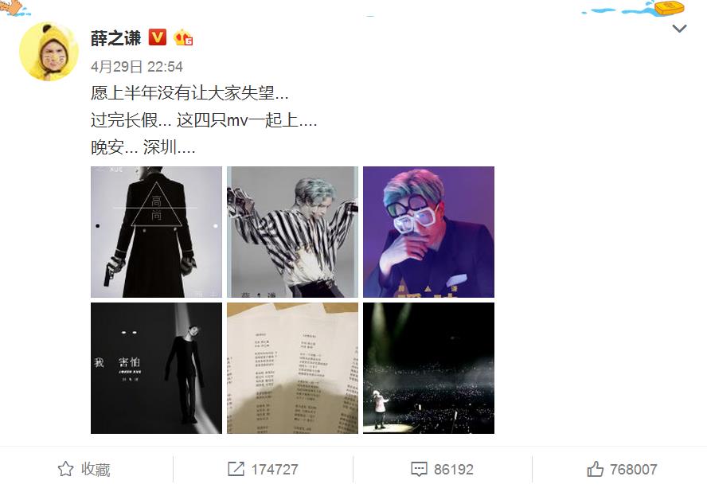Open the reposts count 174727

tap(275, 470)
